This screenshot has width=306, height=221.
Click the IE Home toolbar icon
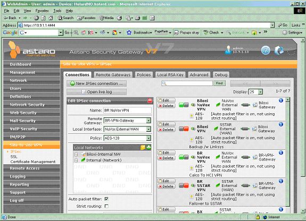[x=51, y=18]
